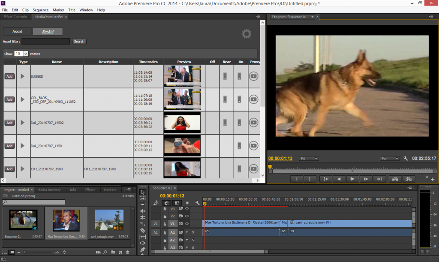
Task: Select the Track Select Forward tool
Action: [142, 198]
